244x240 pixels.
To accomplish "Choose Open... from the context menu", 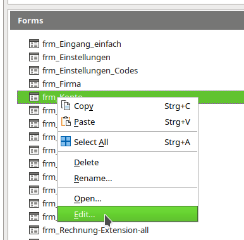I will (x=128, y=198).
